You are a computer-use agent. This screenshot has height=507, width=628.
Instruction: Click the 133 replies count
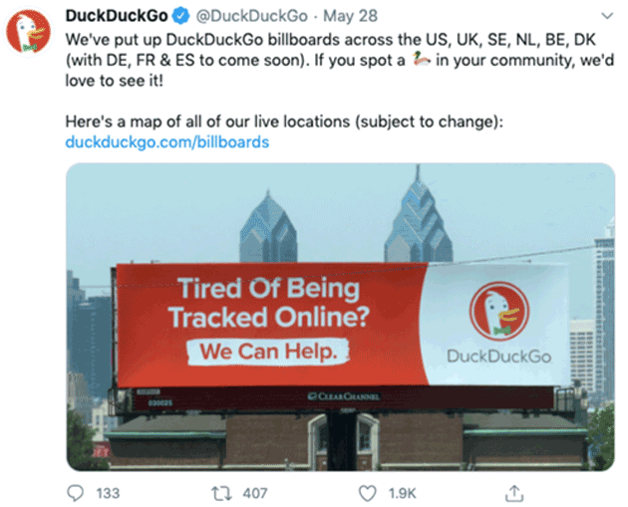pyautogui.click(x=108, y=493)
